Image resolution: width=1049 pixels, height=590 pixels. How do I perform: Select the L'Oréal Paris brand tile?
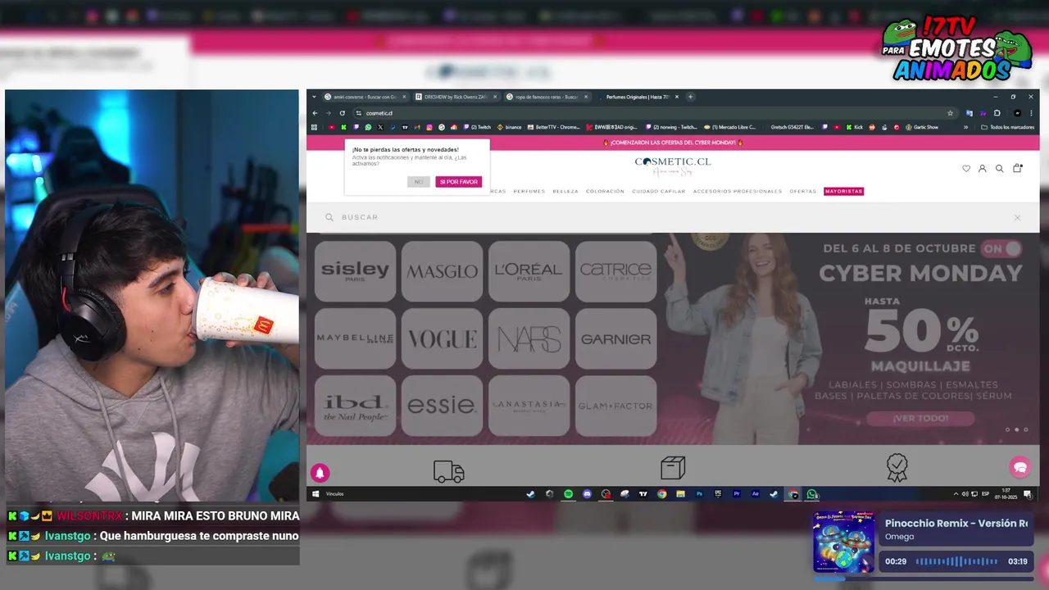coord(529,271)
